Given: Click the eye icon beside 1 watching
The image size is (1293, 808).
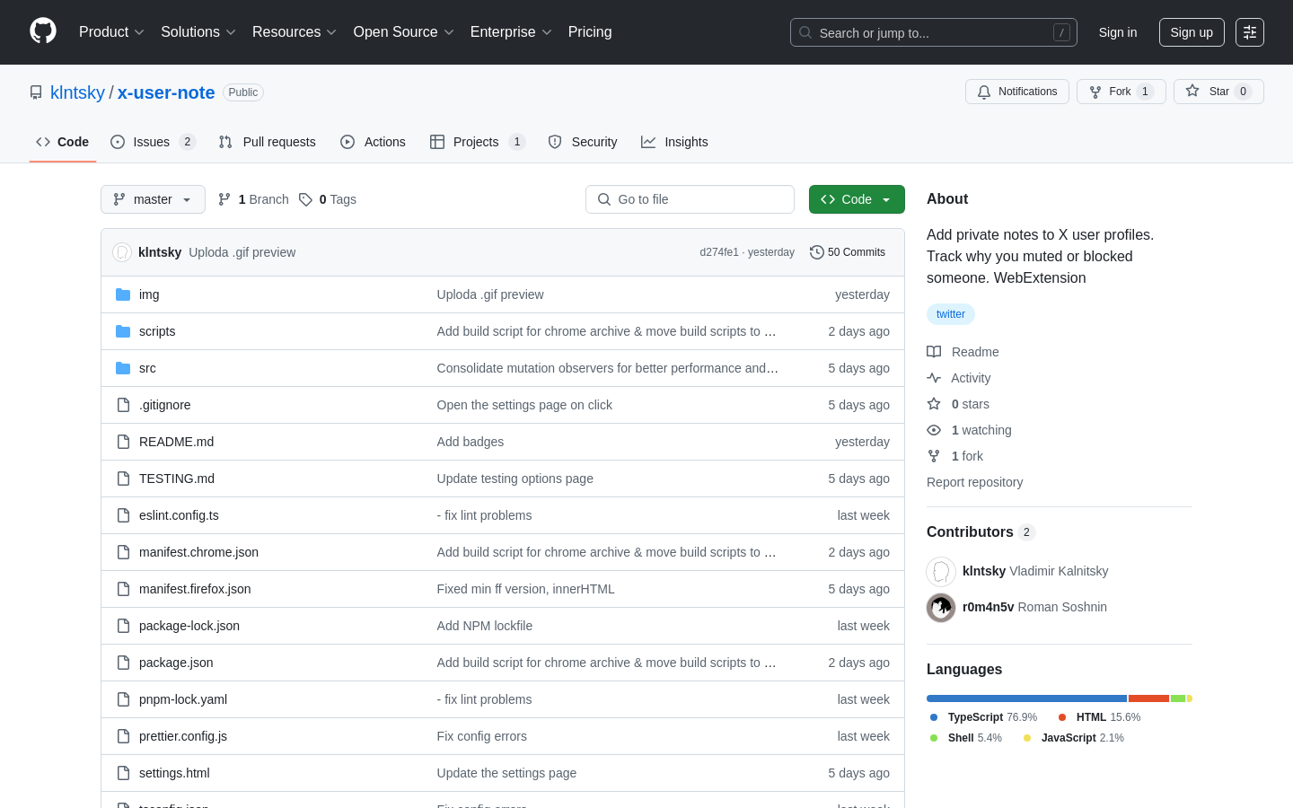Looking at the screenshot, I should pos(934,430).
